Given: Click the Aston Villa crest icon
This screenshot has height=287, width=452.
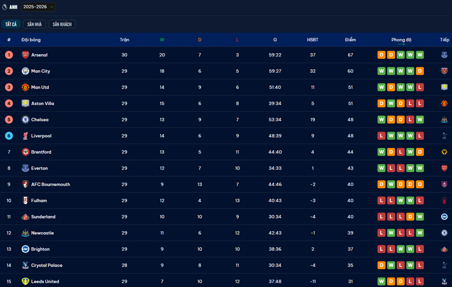Looking at the screenshot, I should [x=25, y=103].
